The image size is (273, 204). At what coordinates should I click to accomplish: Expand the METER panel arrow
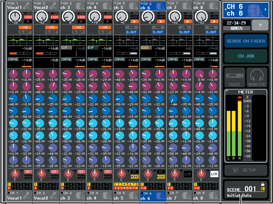tap(227, 91)
